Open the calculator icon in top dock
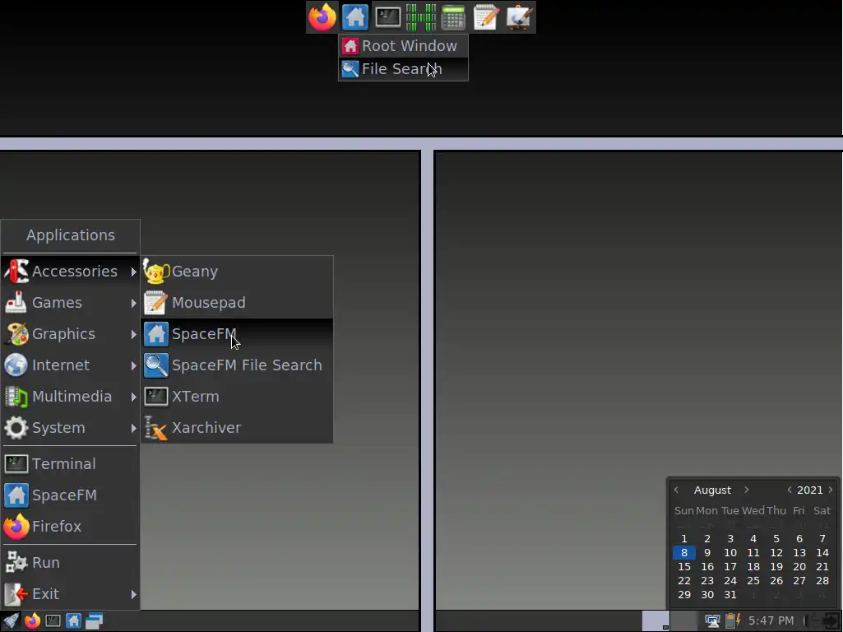 coord(453,17)
